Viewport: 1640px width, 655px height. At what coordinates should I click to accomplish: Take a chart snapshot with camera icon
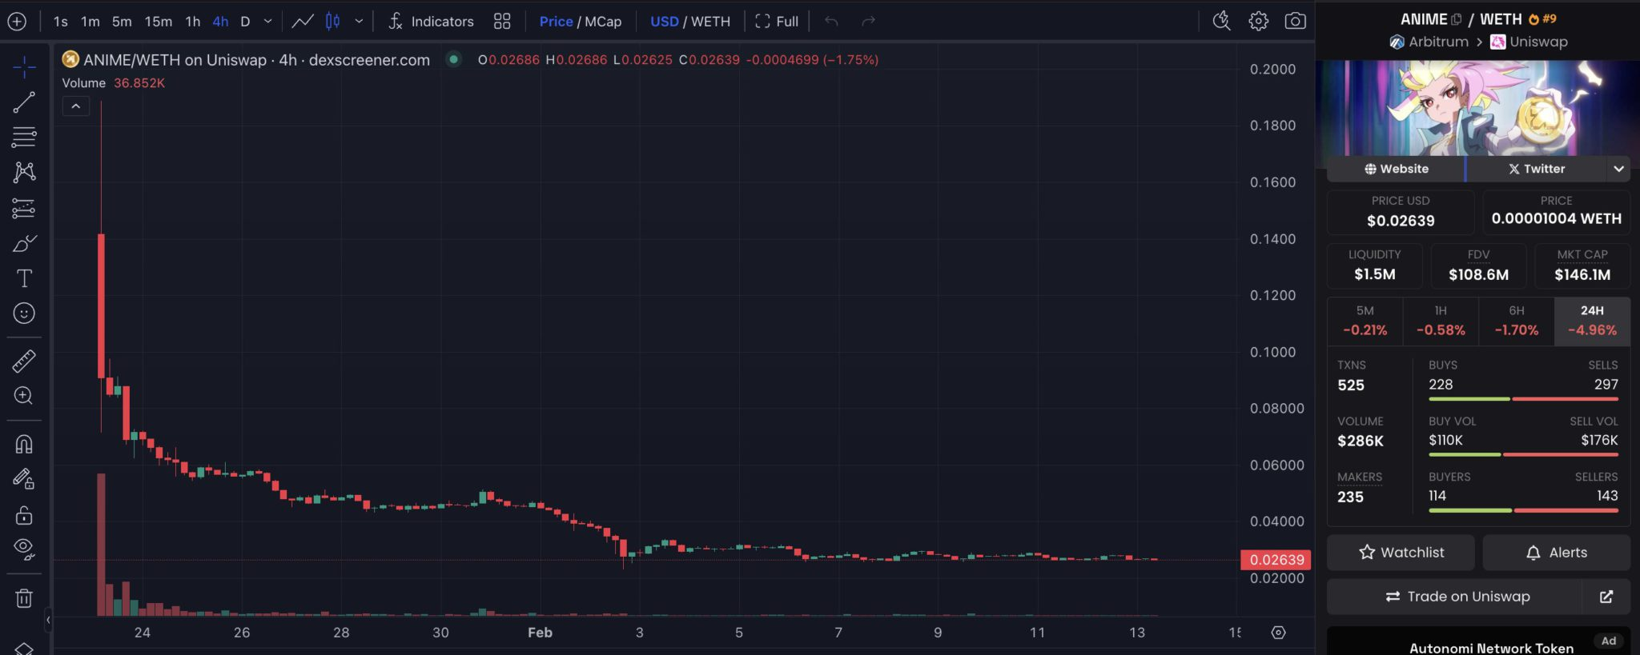[1295, 22]
